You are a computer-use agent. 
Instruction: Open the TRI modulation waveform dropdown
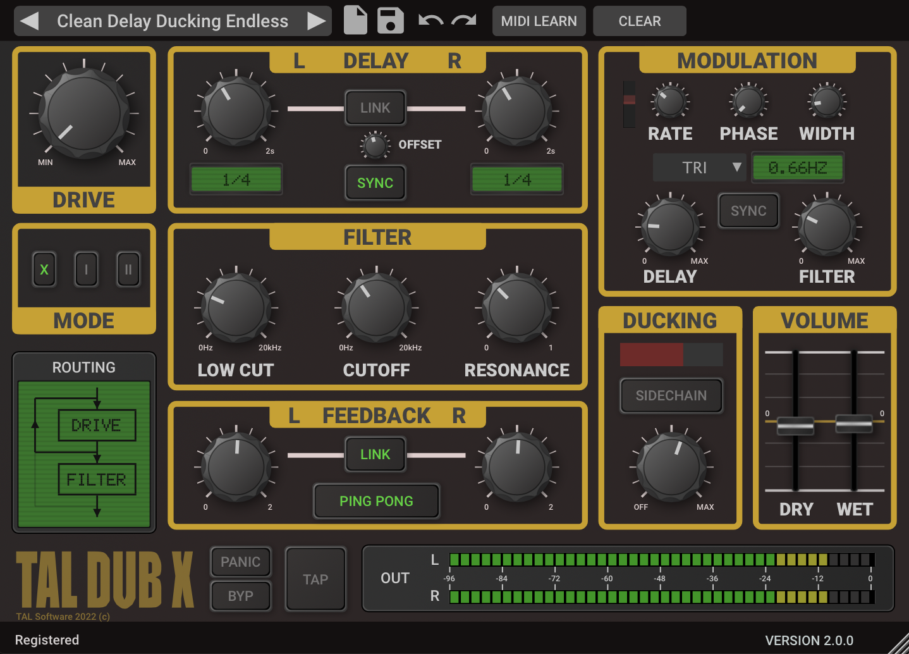pos(699,167)
